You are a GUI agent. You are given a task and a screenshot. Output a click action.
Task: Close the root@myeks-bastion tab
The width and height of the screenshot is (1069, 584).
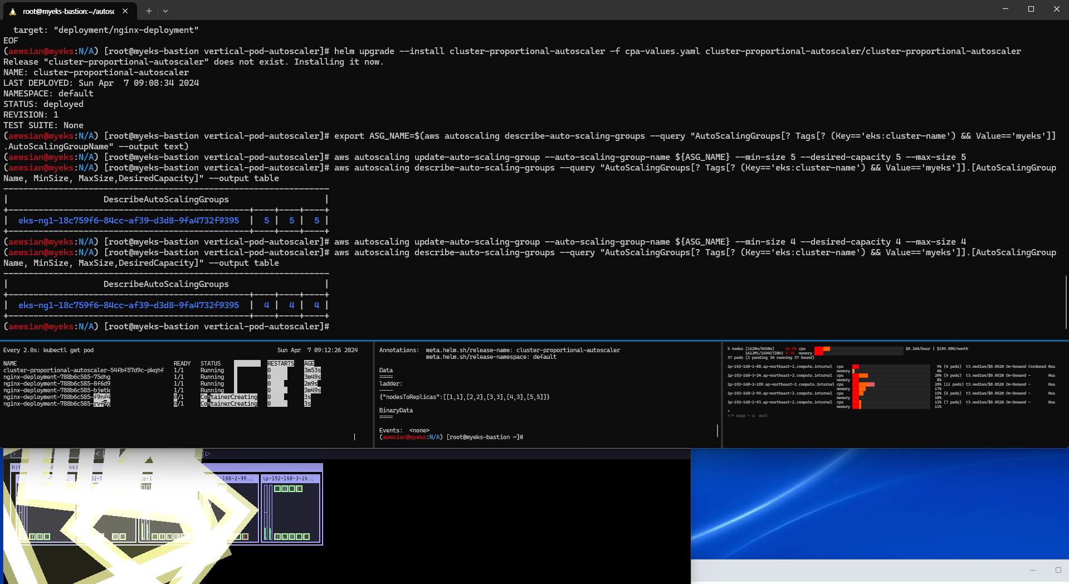pos(125,11)
